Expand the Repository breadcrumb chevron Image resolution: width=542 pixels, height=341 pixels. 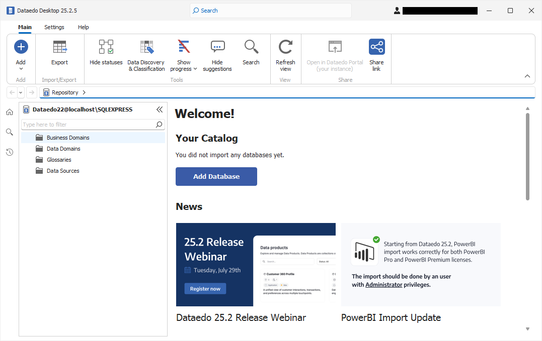click(x=84, y=92)
